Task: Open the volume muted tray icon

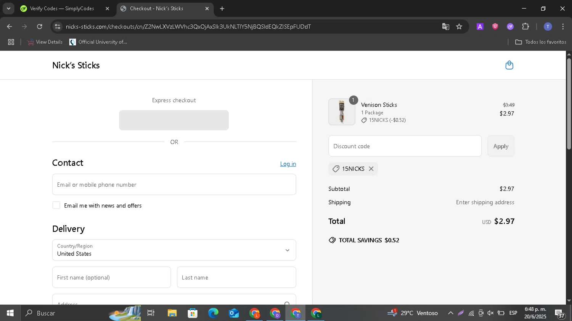Action: click(x=490, y=313)
